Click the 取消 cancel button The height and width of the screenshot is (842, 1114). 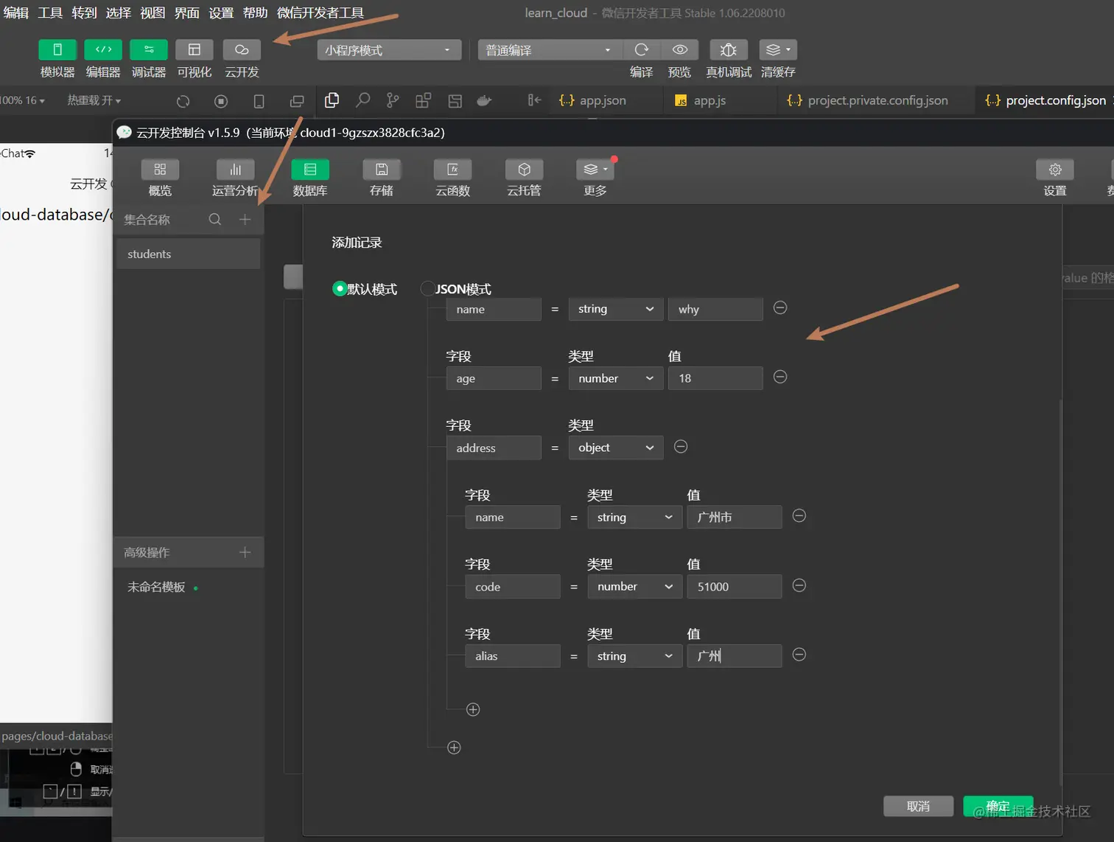click(x=918, y=806)
